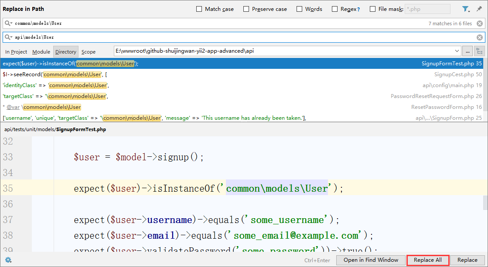Clear the replacement text field
This screenshot has height=267, width=488.
pos(479,37)
